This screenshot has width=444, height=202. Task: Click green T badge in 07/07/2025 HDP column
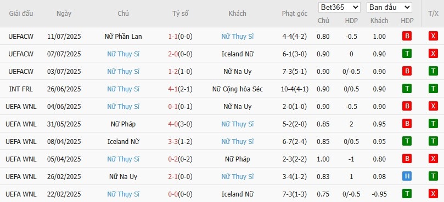click(407, 54)
